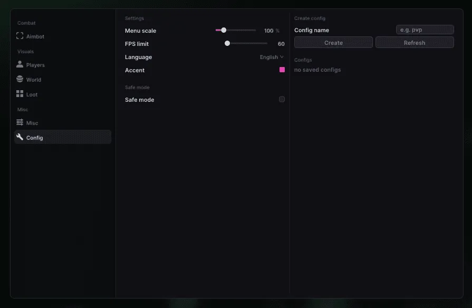This screenshot has width=472, height=308.
Task: Click the chevron beside English
Action: (x=282, y=57)
